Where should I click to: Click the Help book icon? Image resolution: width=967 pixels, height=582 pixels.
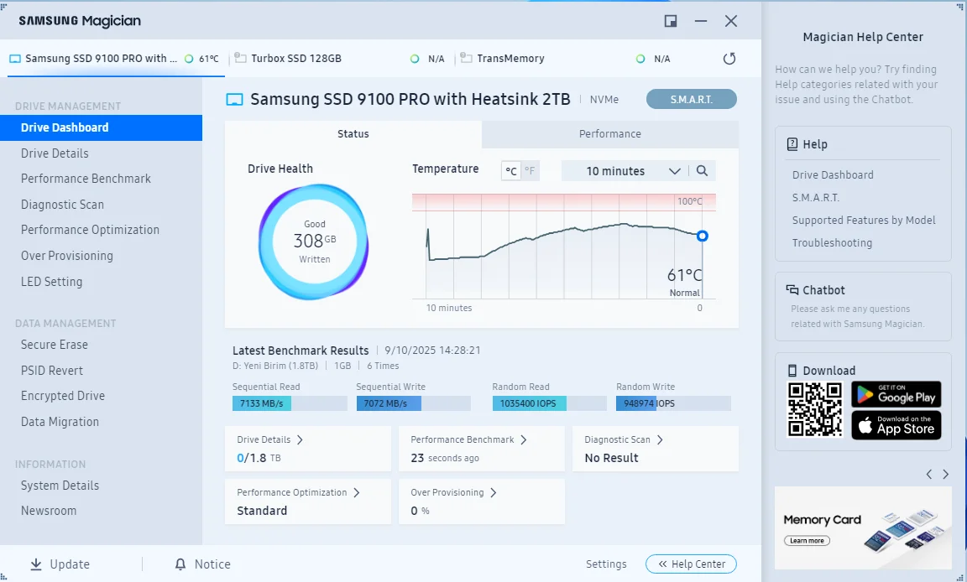pyautogui.click(x=792, y=144)
